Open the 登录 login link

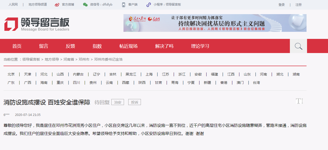[x=281, y=5]
